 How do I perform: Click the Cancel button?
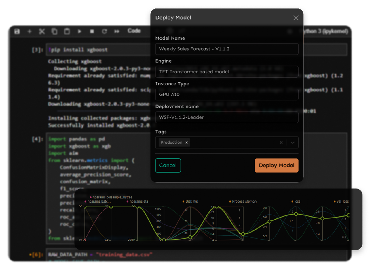(168, 165)
